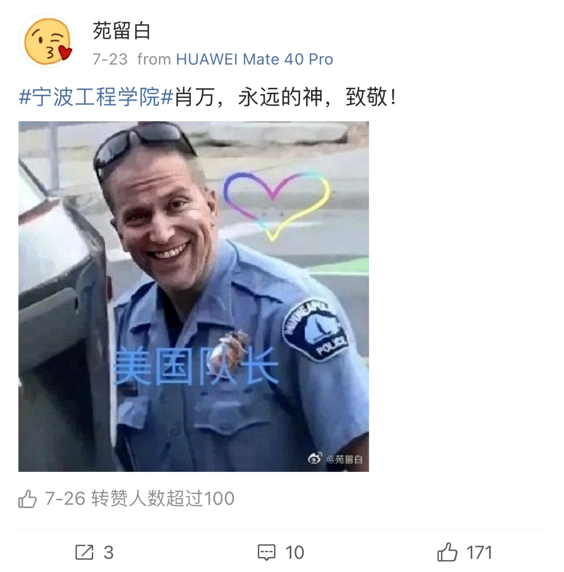
Task: Open the 苑留白 username profile
Action: coord(122,31)
